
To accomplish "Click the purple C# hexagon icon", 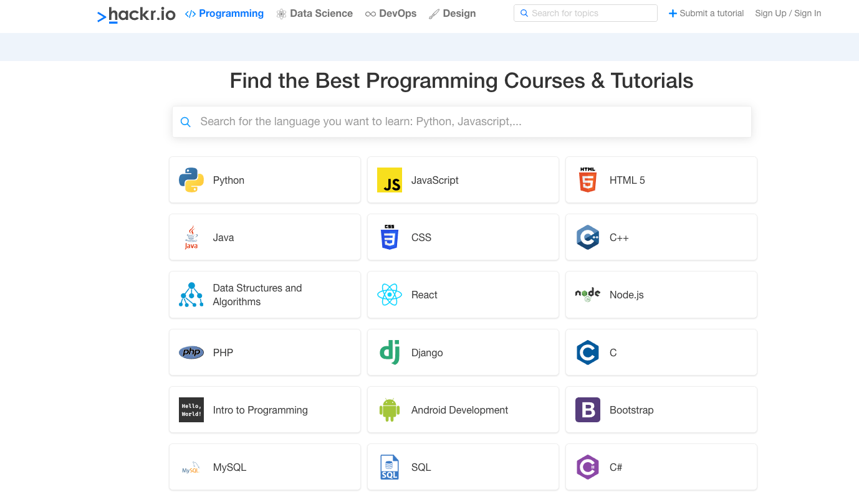I will pyautogui.click(x=588, y=467).
